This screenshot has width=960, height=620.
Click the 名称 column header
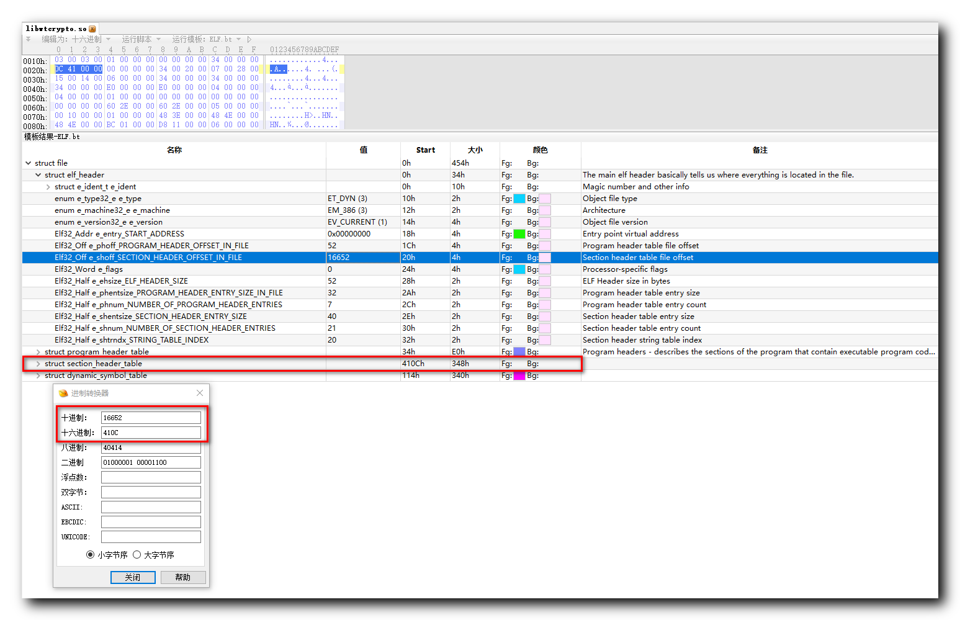coord(174,150)
